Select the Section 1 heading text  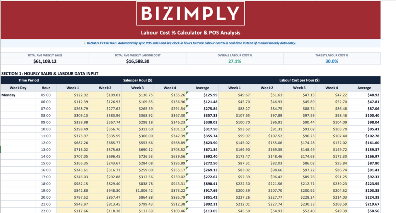pyautogui.click(x=50, y=74)
